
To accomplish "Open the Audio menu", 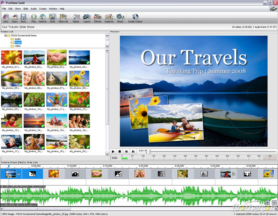I will [33, 9].
